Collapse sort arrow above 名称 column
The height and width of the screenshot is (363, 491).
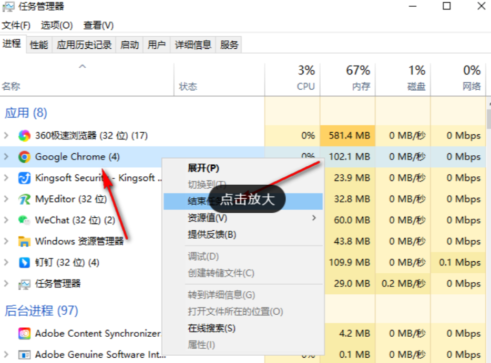click(x=83, y=66)
